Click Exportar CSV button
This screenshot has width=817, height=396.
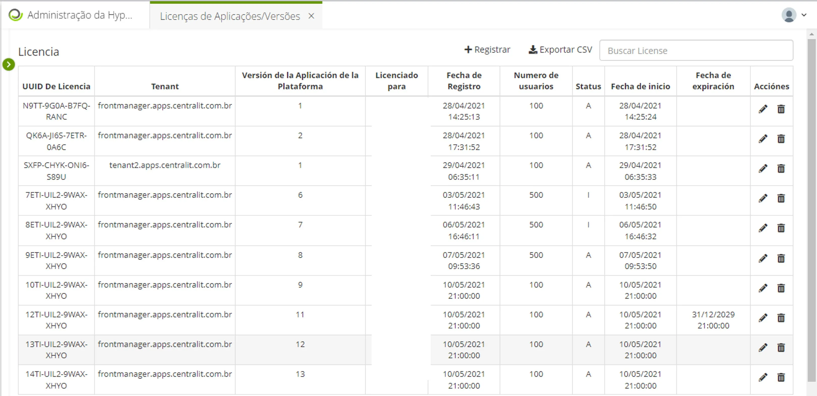pos(560,50)
